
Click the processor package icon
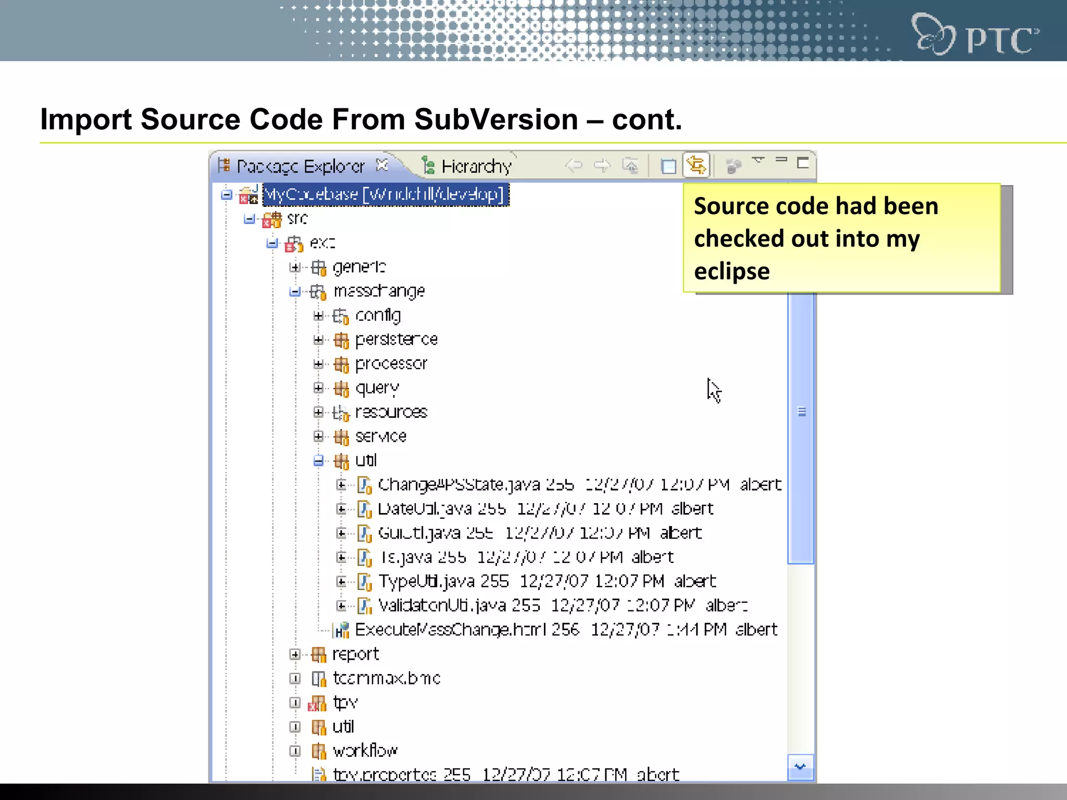(x=341, y=365)
